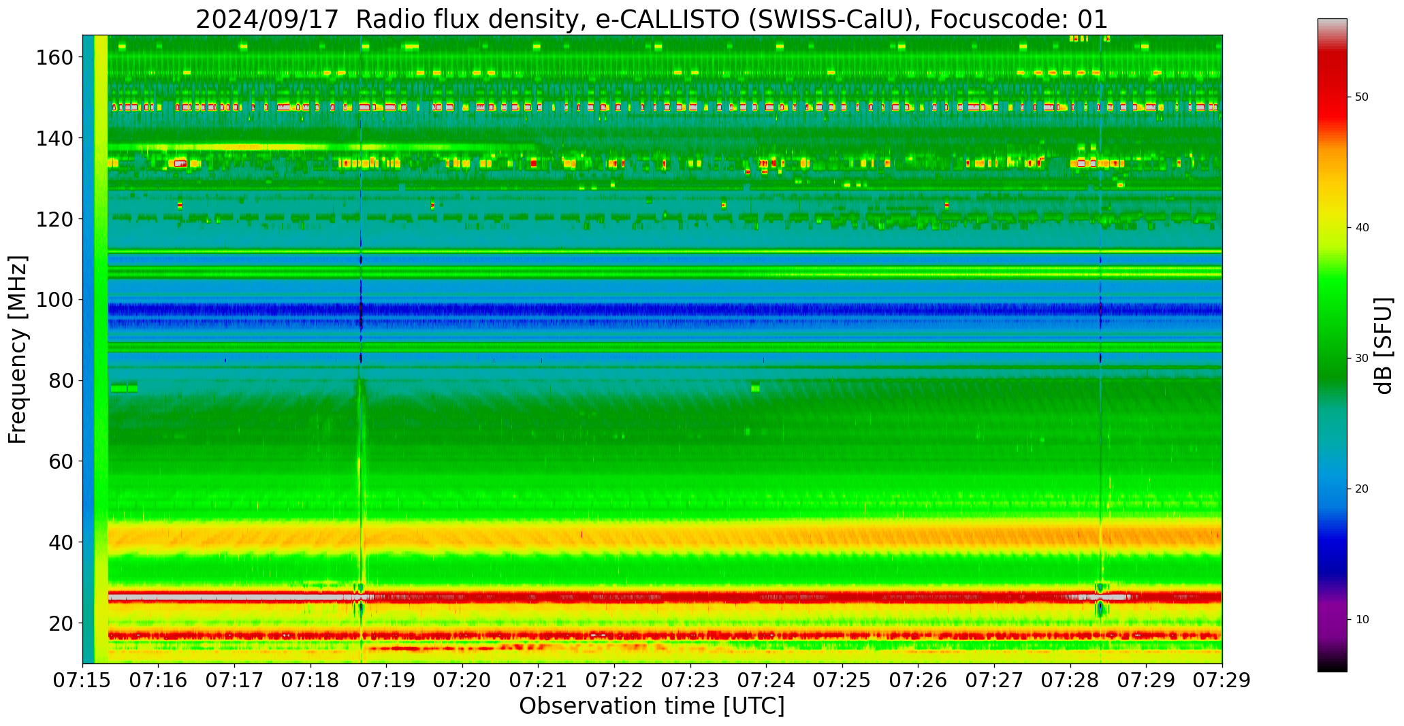This screenshot has height=726, width=1404.
Task: Click the 60 frequency tick label
Action: [61, 461]
